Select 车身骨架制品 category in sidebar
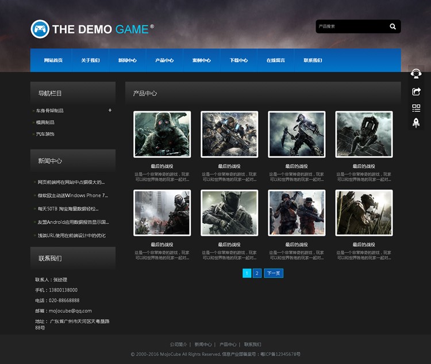The width and height of the screenshot is (431, 364). tap(50, 110)
